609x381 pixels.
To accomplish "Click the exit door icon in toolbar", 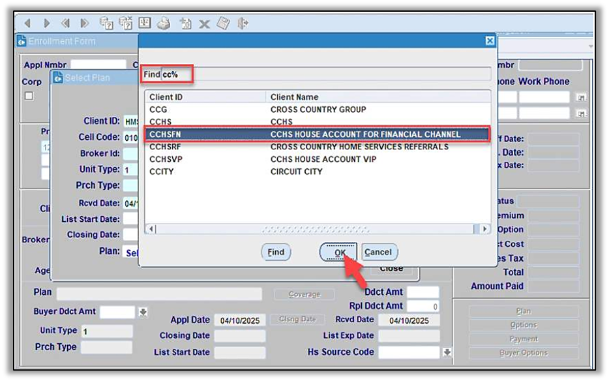I will 243,23.
